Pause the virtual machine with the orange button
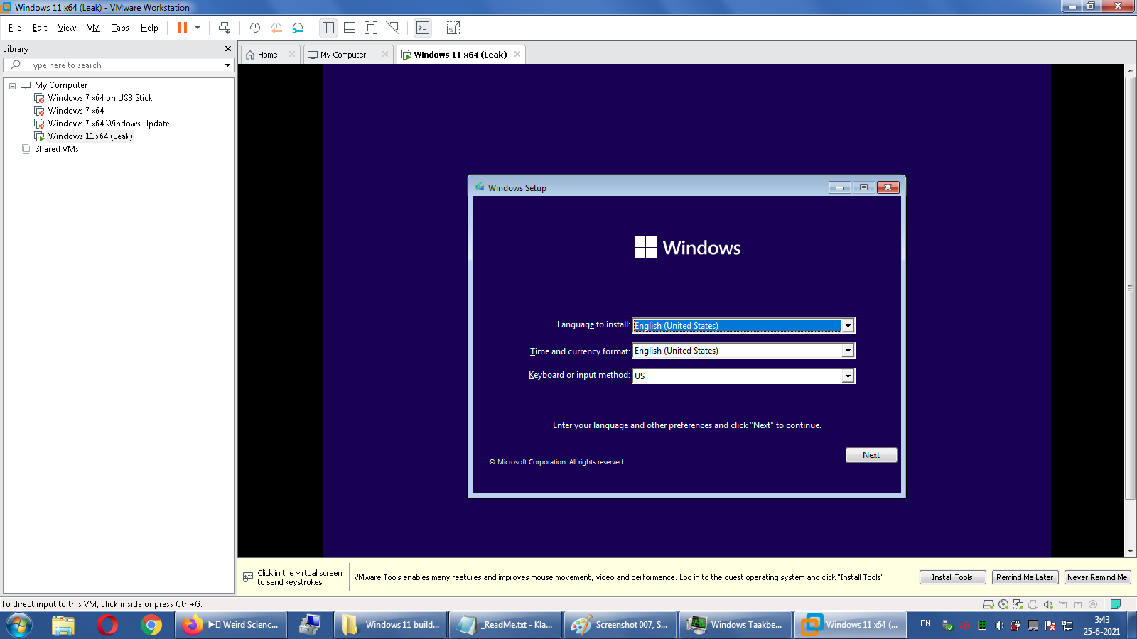The height and width of the screenshot is (639, 1137). [x=183, y=28]
